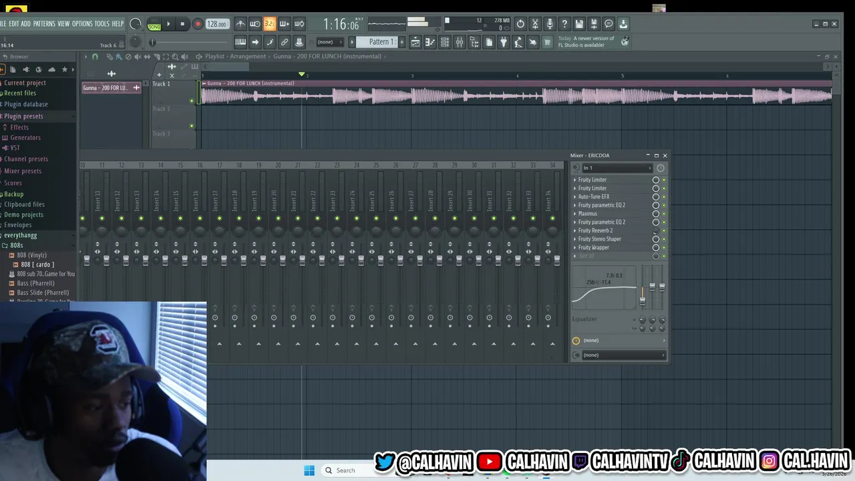
Task: Open the help question mark icon
Action: pyautogui.click(x=564, y=24)
